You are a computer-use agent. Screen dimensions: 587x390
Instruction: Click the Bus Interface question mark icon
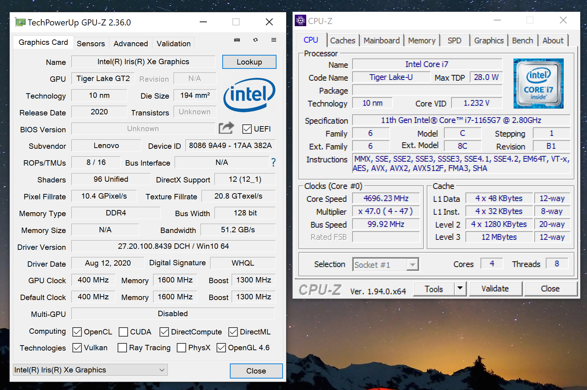coord(273,162)
